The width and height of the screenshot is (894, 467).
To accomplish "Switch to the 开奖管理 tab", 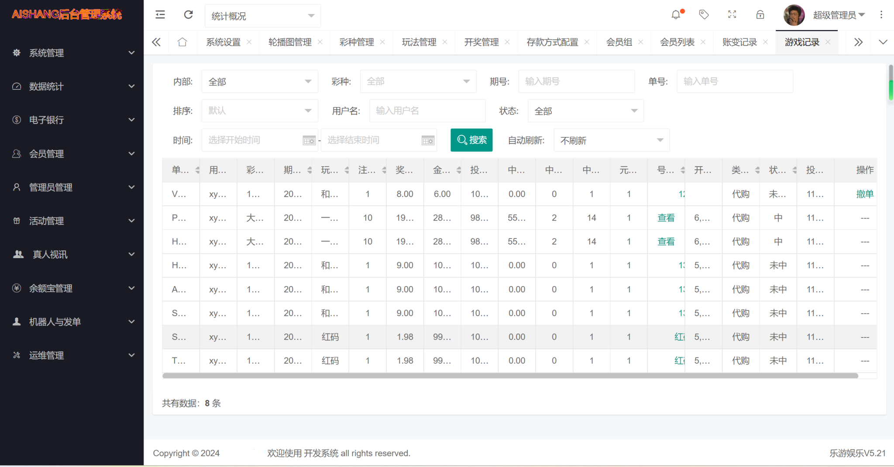I will coord(481,42).
